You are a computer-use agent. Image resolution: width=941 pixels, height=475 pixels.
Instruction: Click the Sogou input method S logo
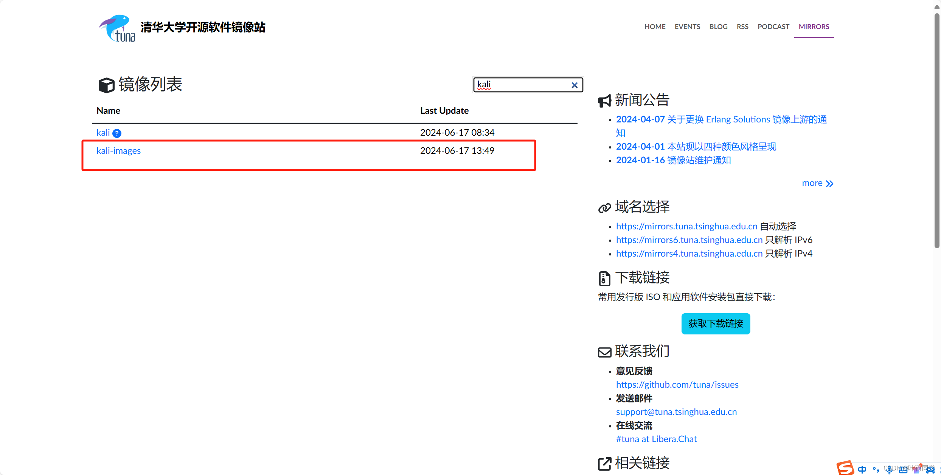(x=845, y=468)
